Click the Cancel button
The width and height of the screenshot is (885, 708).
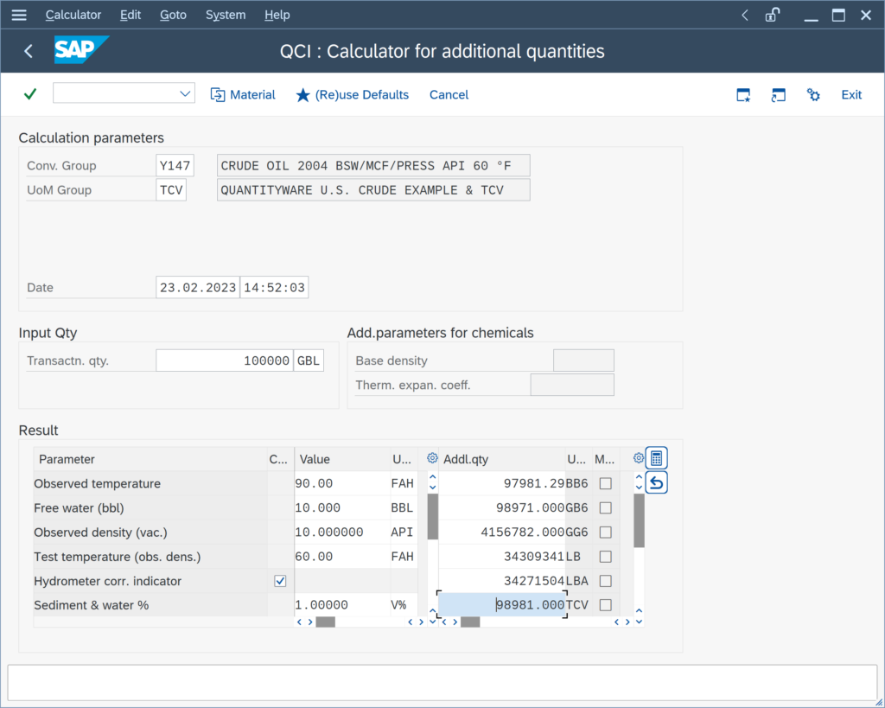449,95
